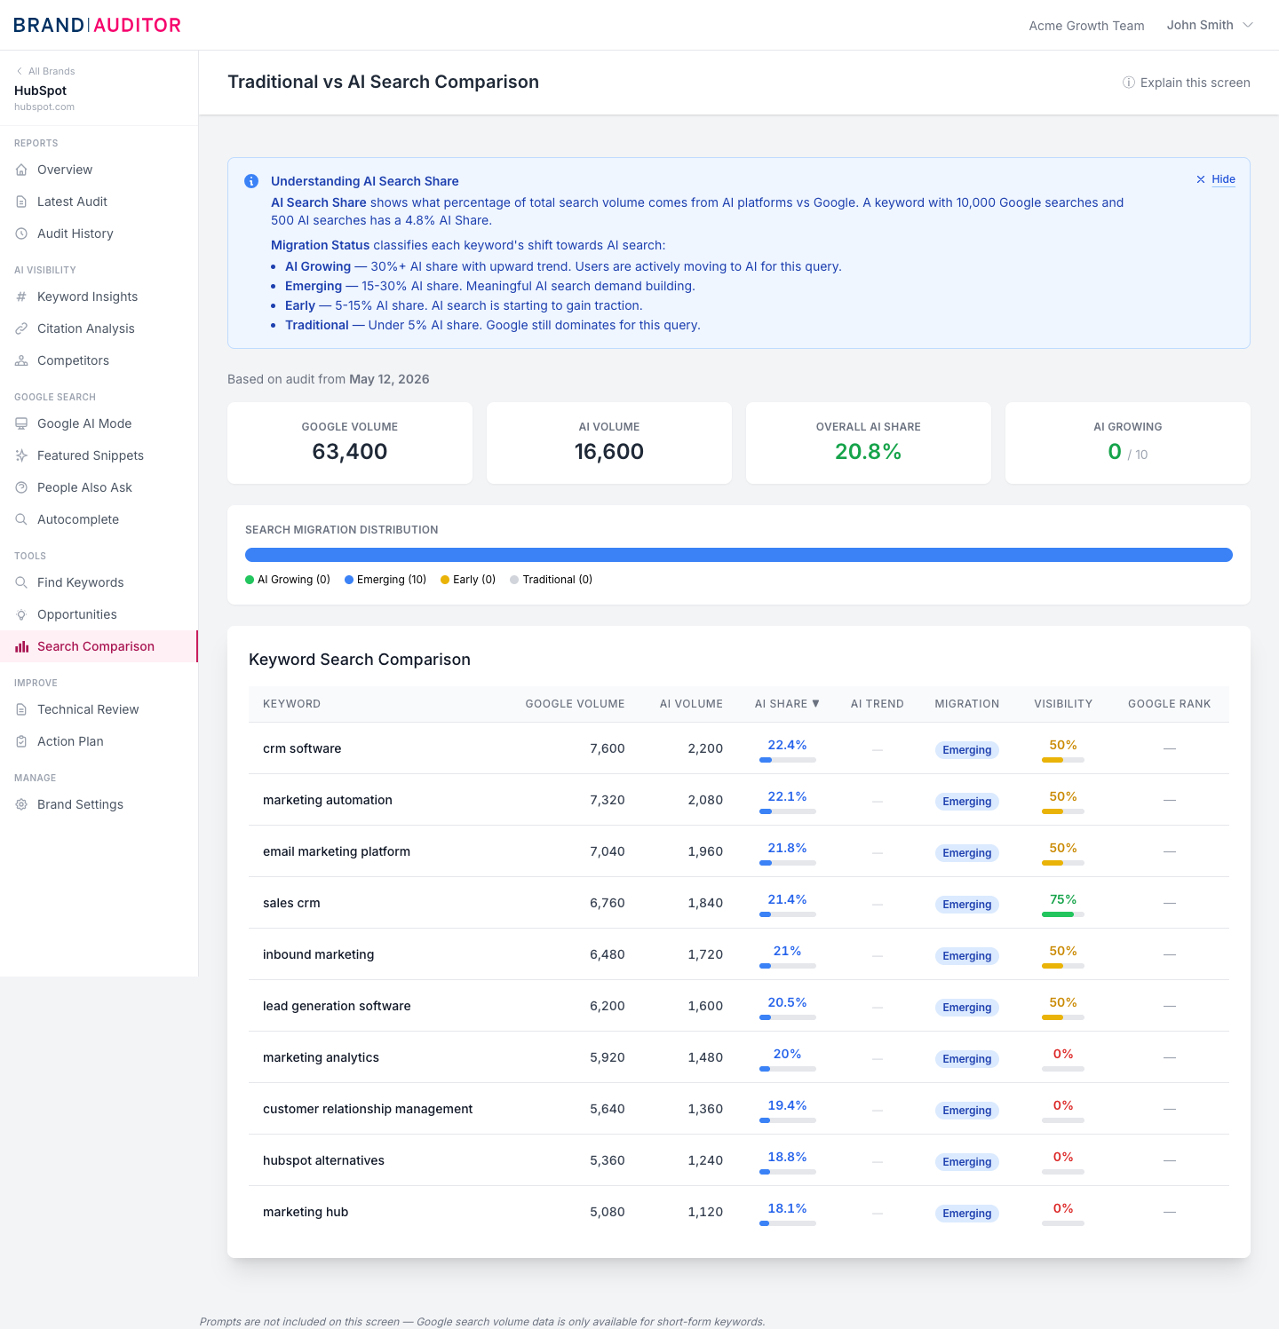Sort by AI Share column arrow
Viewport: 1279px width, 1329px height.
tap(816, 704)
